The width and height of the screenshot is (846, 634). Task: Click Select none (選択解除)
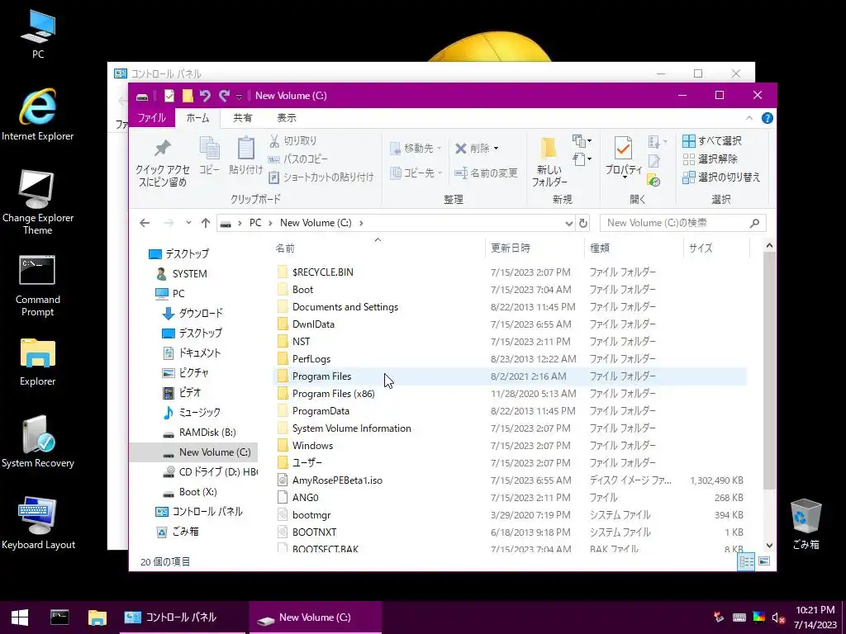coord(710,159)
